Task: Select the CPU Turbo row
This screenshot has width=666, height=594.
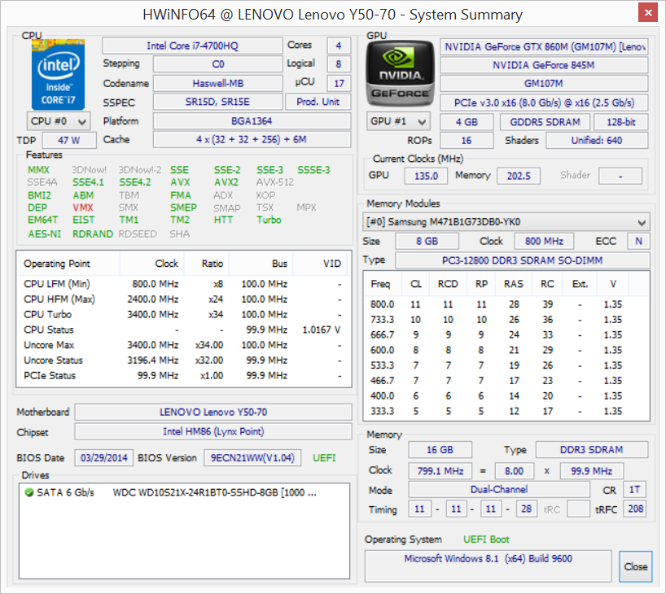Action: (x=183, y=314)
